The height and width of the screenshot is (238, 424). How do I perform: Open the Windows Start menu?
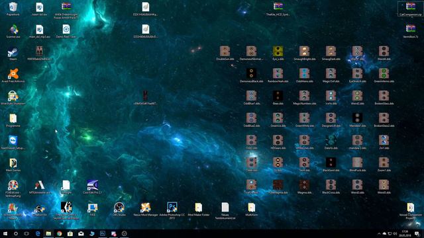tap(5, 233)
